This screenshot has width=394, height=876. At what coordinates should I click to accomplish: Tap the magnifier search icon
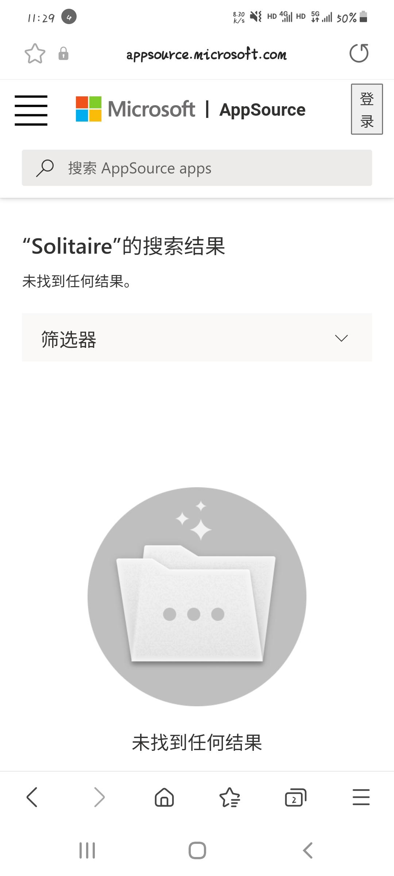coord(45,168)
